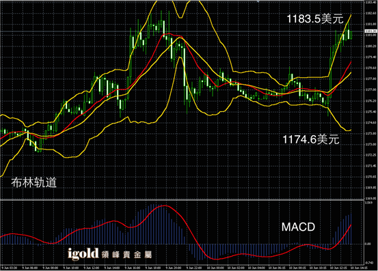Click the 0.00 MACD zero-level axis label
The image size is (378, 271).
coord(368,244)
